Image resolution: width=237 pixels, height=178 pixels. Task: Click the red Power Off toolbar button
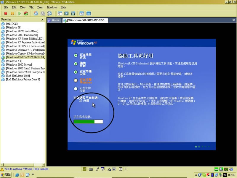(6, 13)
